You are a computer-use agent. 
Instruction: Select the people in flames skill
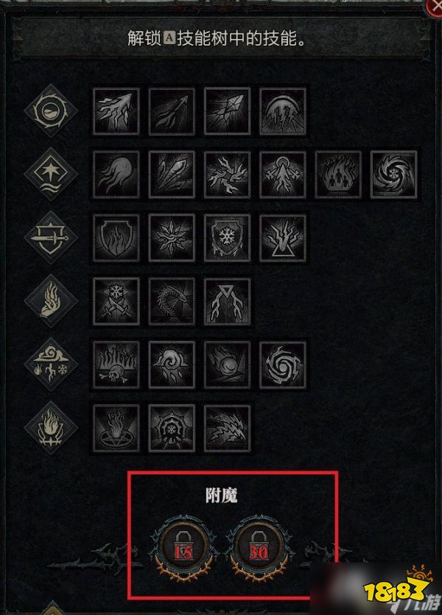point(338,175)
